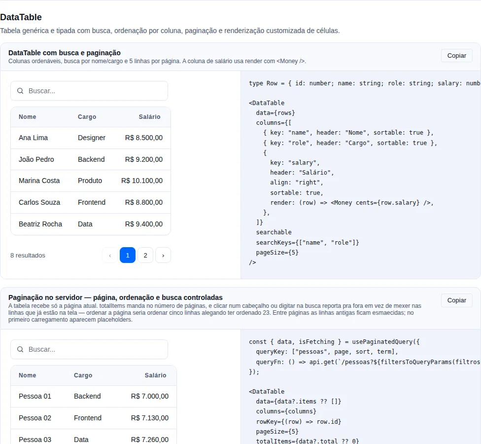481x444 pixels.
Task: Click the 'DataTable' page heading
Action: pyautogui.click(x=21, y=17)
